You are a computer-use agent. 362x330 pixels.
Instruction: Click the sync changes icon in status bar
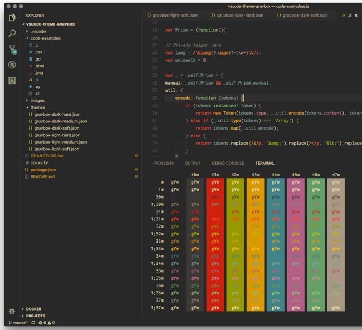coord(33,323)
